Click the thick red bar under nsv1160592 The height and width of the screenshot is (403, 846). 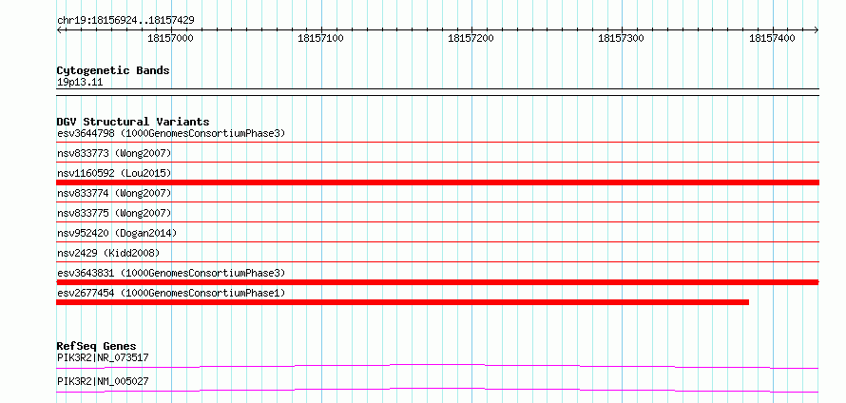pyautogui.click(x=437, y=182)
